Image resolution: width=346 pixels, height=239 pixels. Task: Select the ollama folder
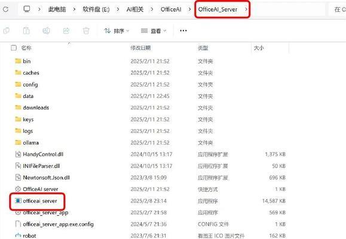click(30, 143)
